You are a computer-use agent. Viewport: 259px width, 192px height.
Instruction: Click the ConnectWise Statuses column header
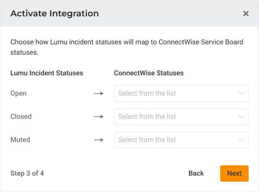tap(148, 73)
